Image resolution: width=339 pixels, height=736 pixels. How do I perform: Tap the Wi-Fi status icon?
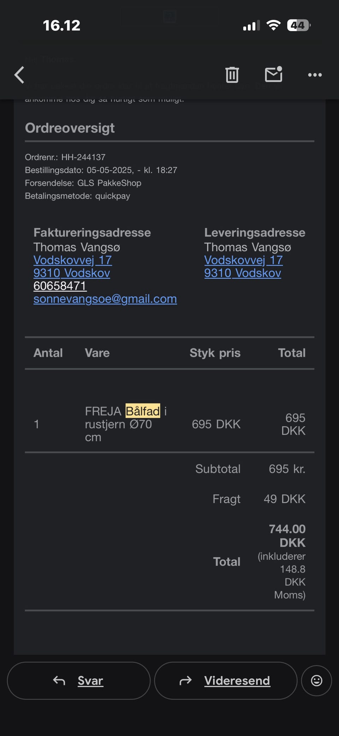(x=273, y=25)
